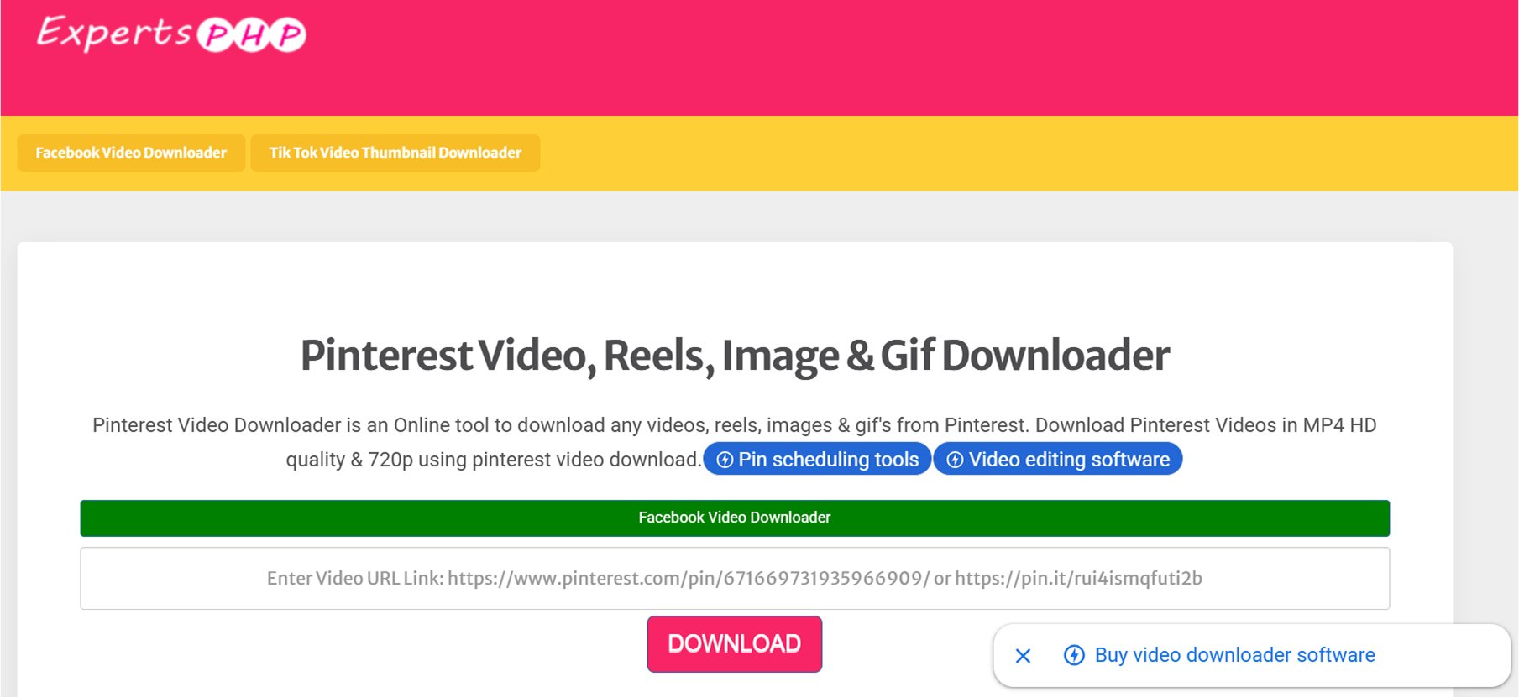The height and width of the screenshot is (697, 1519).
Task: Click the Pinterest Video Downloader description paragraph
Action: tap(734, 425)
